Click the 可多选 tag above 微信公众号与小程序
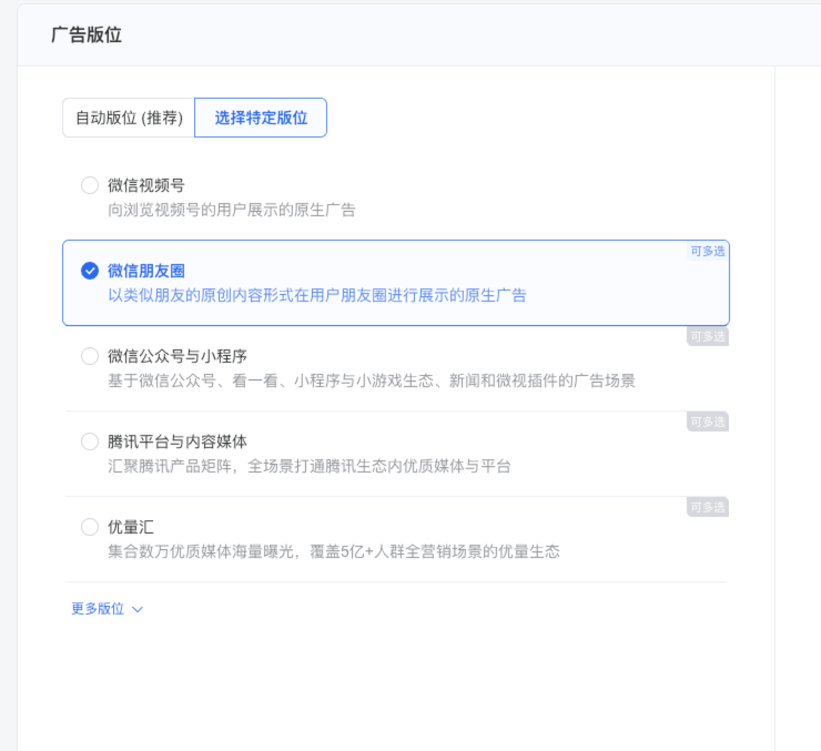Viewport: 821px width, 751px height. (x=707, y=337)
